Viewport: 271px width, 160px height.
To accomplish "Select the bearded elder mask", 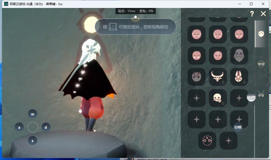I will click(x=239, y=56).
